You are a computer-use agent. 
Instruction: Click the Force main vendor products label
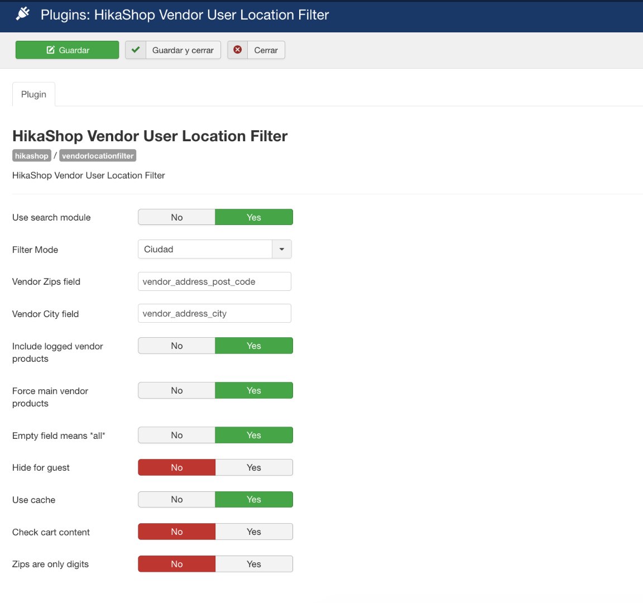click(x=50, y=397)
